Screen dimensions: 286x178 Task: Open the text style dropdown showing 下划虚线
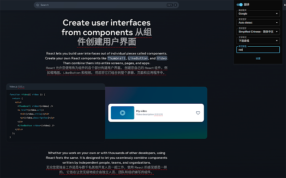(258, 40)
